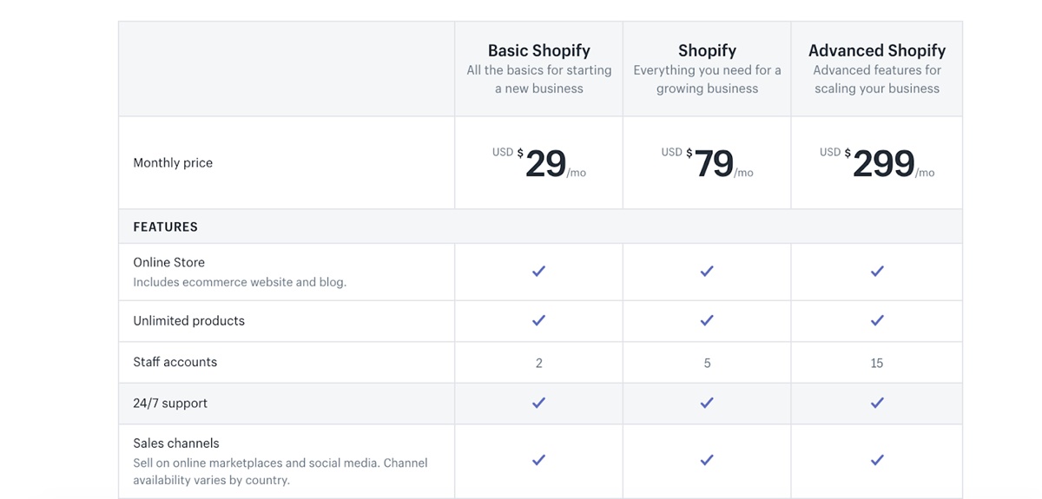
Task: Click the $29/mo Basic Shopify price
Action: (545, 163)
